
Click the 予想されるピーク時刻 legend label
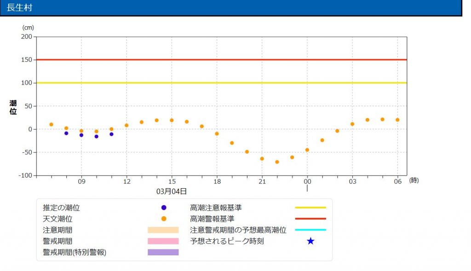click(x=227, y=241)
